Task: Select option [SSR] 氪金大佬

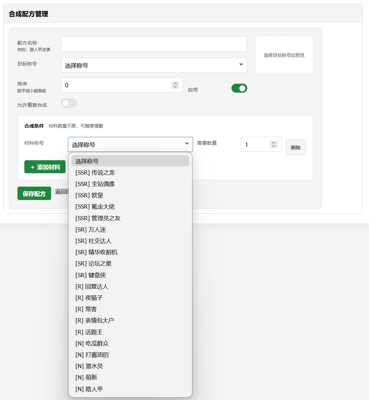Action: point(130,207)
